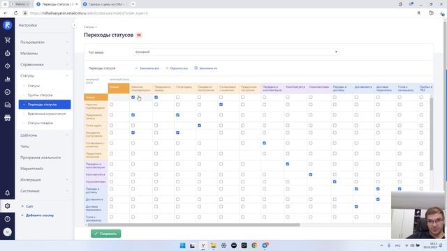
Task: Open Статусы товаров submenu item
Action: pyautogui.click(x=41, y=123)
